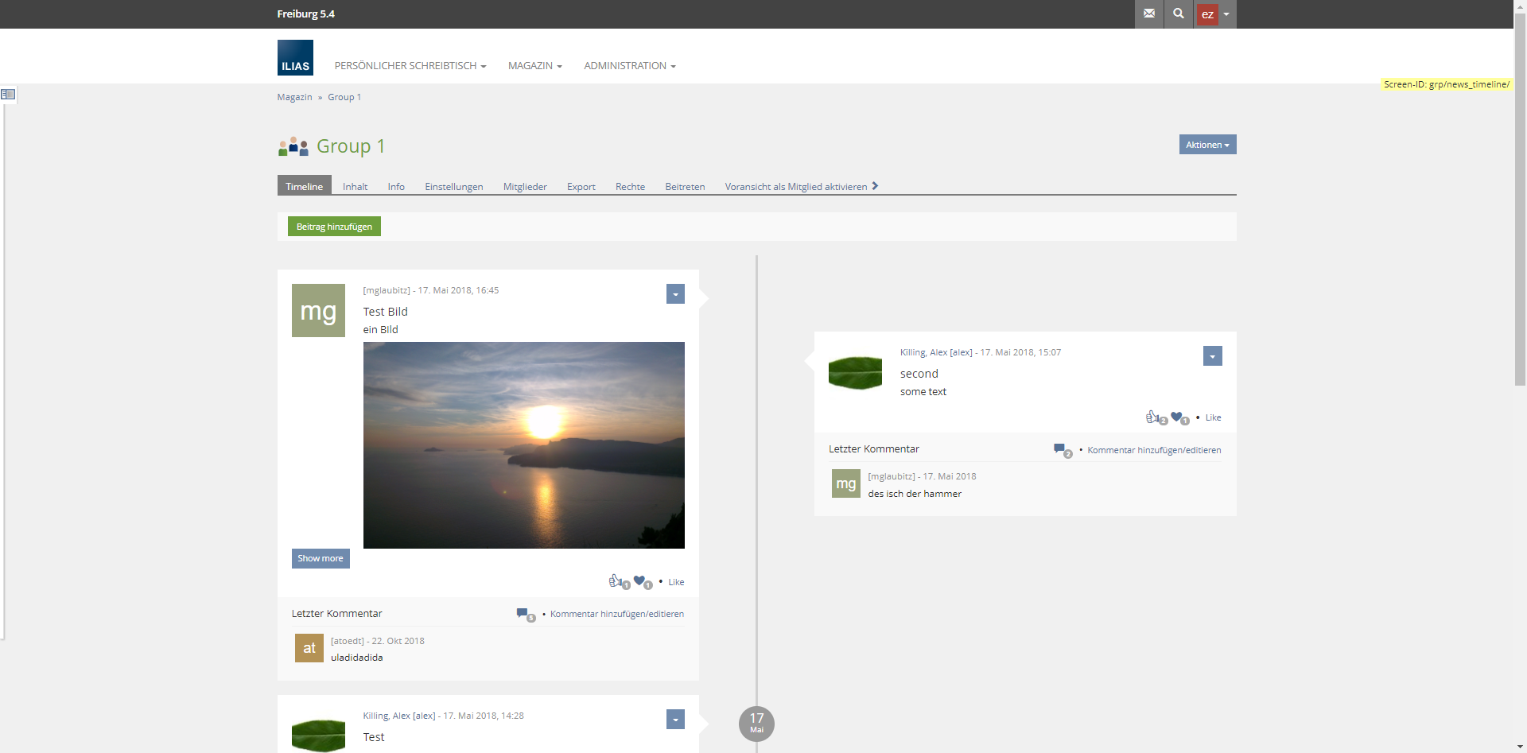Click the ILIAS logo

tap(295, 58)
